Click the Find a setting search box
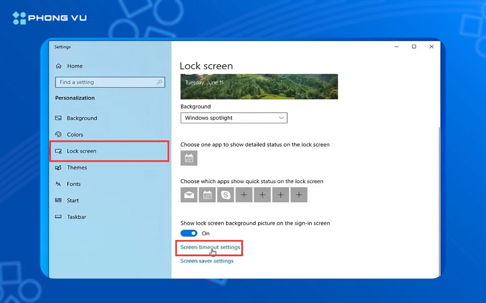This screenshot has width=486, height=303. coord(110,82)
